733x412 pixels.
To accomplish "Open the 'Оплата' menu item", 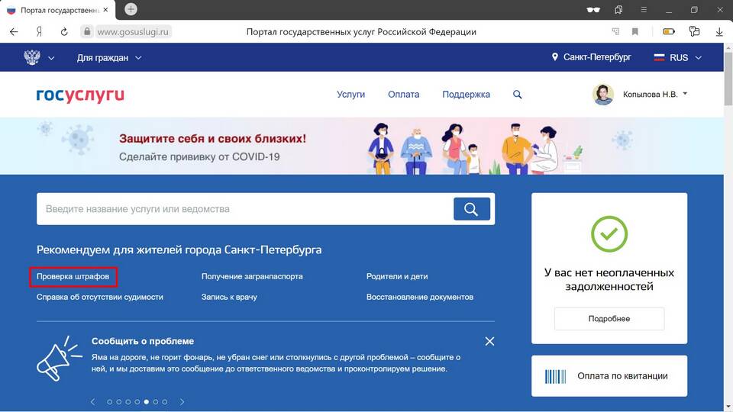I will [x=403, y=95].
